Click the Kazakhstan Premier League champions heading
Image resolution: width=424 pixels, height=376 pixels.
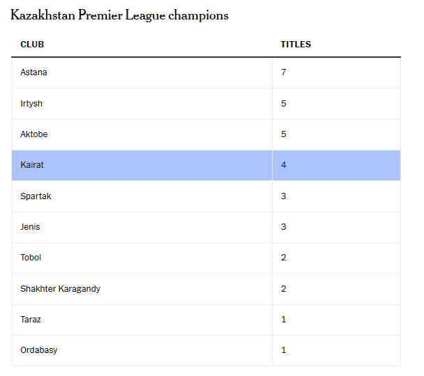119,15
